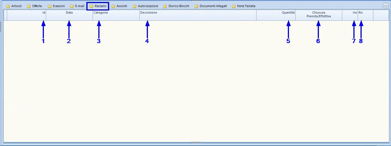
Task: Click the Descrizione column header
Action: pyautogui.click(x=198, y=15)
